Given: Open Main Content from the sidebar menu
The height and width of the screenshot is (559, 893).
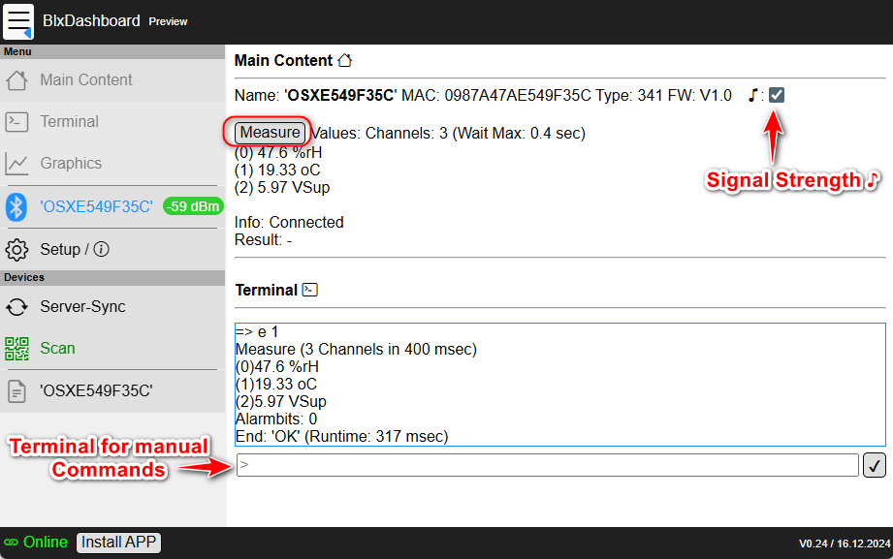Looking at the screenshot, I should point(86,80).
